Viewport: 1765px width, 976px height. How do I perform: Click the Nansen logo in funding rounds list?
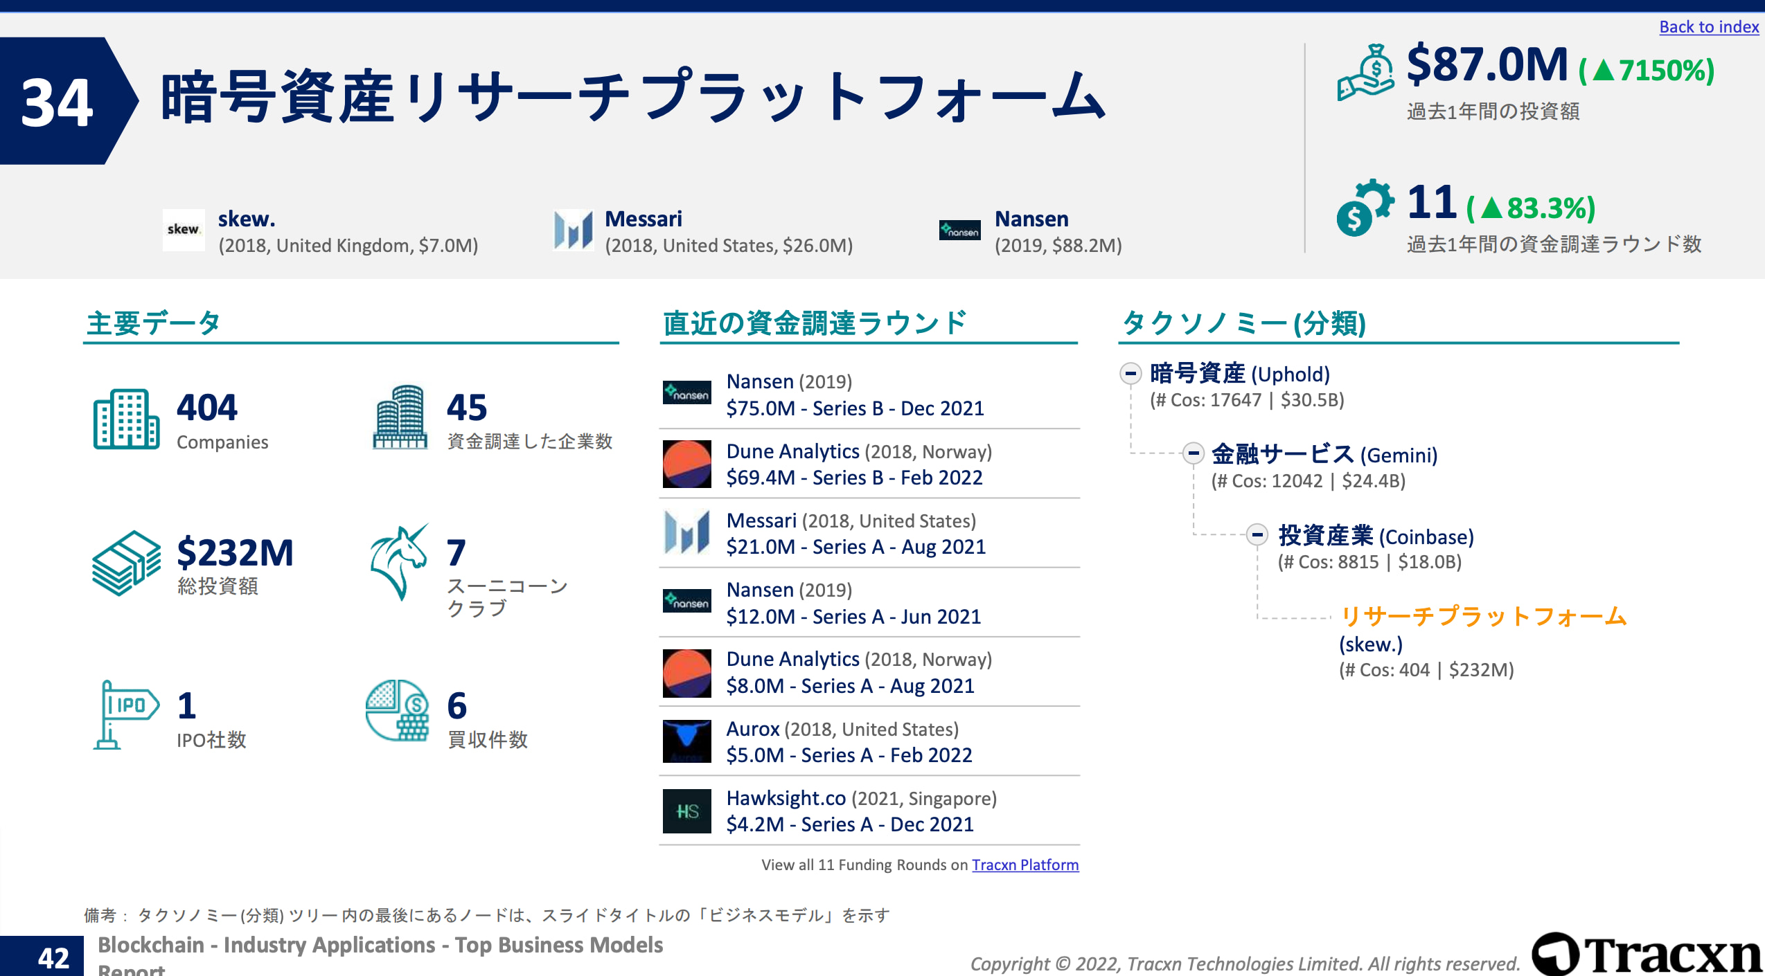click(686, 392)
